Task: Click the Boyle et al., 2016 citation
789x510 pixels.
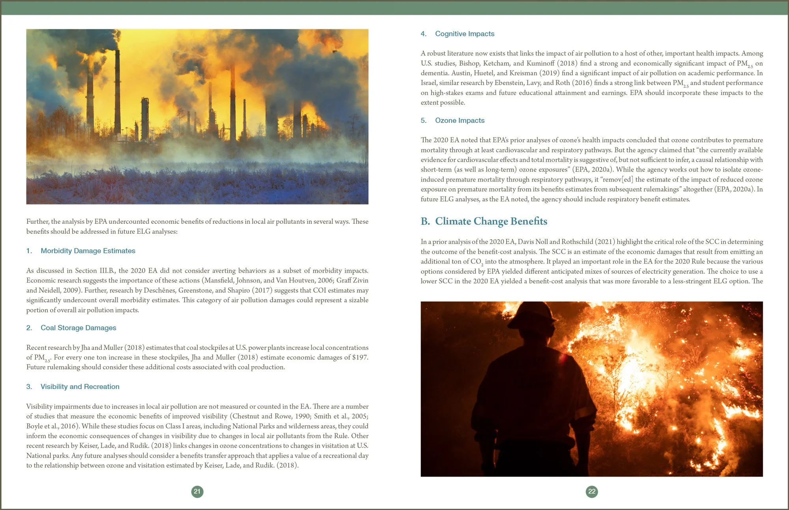Action: pos(51,426)
